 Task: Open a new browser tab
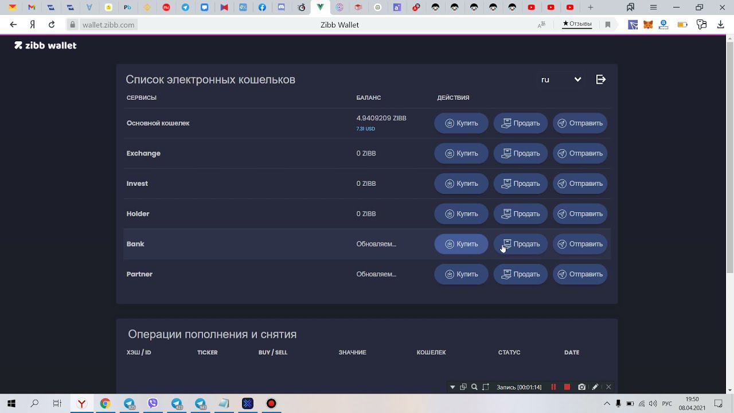pos(591,7)
